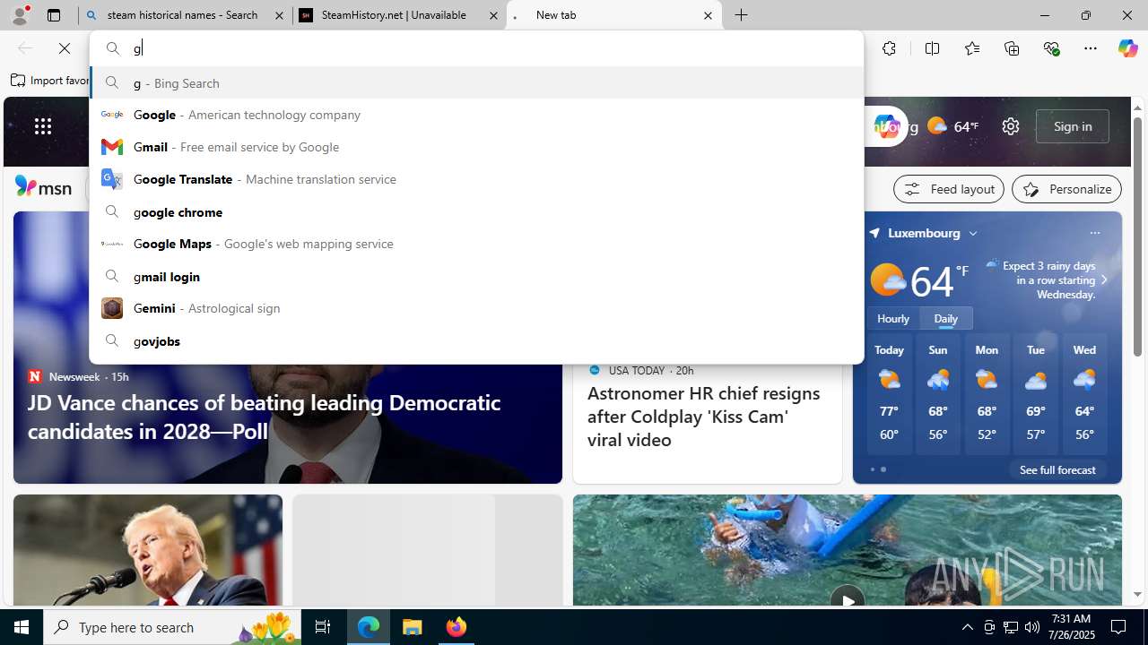This screenshot has width=1148, height=645.
Task: Choose the Google suggestion
Action: 476,115
